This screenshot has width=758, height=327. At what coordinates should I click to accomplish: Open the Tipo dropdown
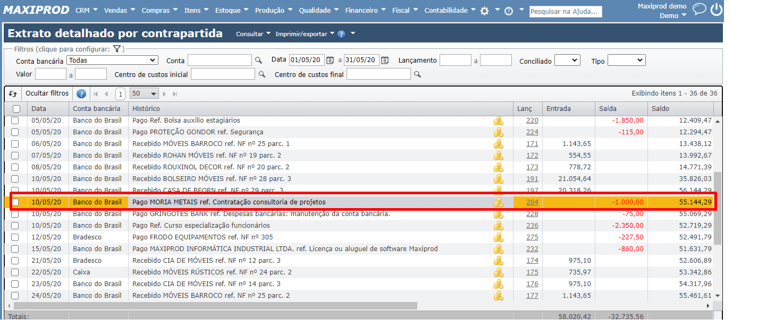click(626, 61)
